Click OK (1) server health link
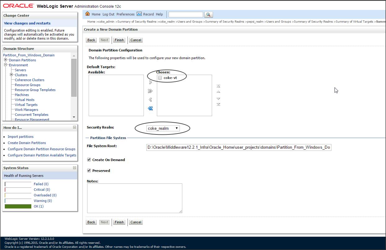Viewport: 386px width, 250px height. (x=38, y=206)
